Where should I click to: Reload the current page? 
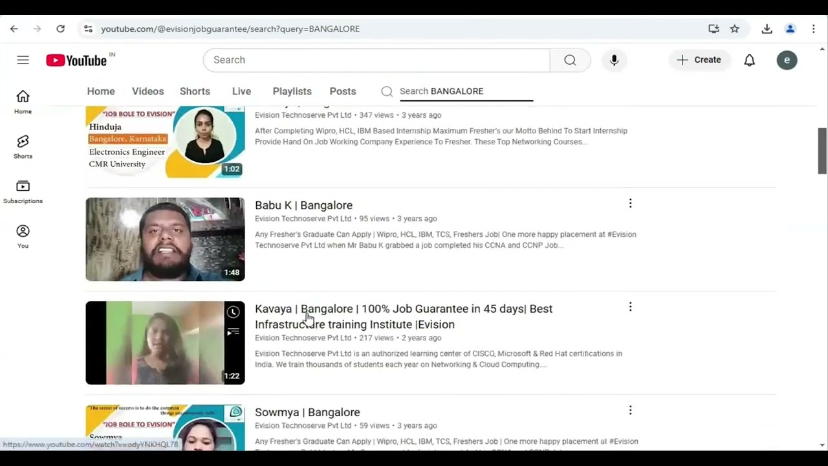tap(60, 28)
